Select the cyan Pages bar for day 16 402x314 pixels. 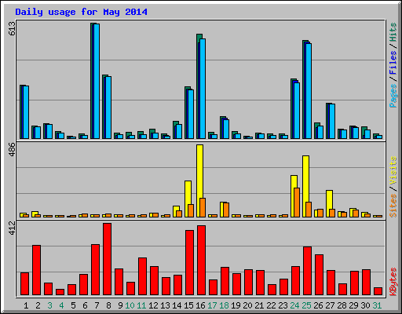click(203, 89)
